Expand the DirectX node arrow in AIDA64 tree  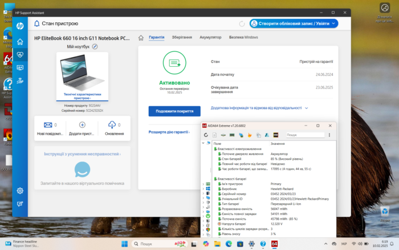[x=203, y=216]
